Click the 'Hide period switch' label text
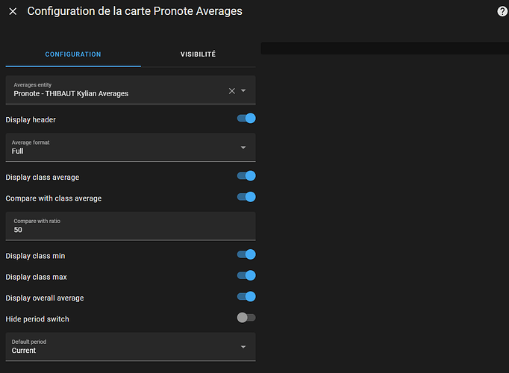 [37, 319]
